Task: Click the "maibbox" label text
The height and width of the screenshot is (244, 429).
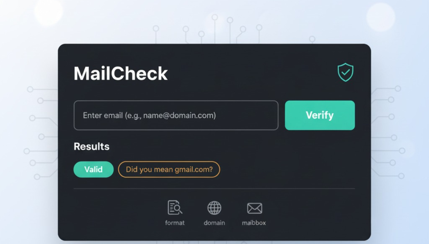Action: [254, 223]
